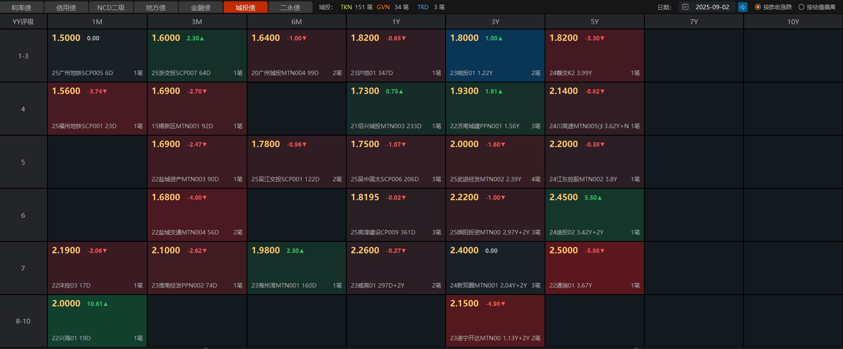Open the 24新双圈MTN001 2.04Y+2Y cell
Image resolution: width=843 pixels, height=349 pixels.
click(495, 268)
